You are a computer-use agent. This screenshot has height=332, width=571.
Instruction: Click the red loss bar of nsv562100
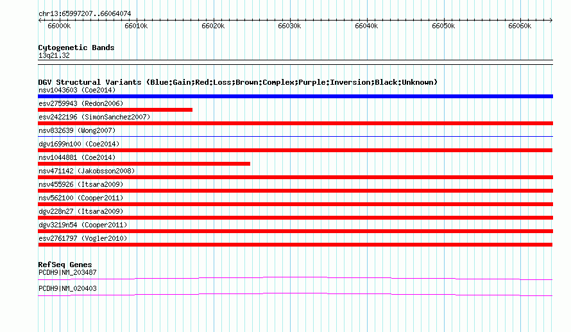pos(295,204)
